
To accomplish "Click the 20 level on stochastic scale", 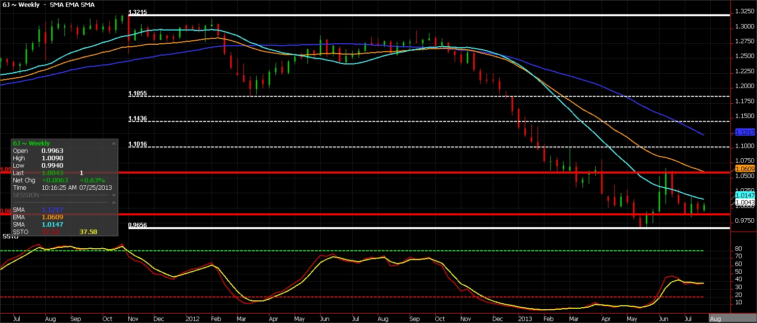I will pos(739,294).
